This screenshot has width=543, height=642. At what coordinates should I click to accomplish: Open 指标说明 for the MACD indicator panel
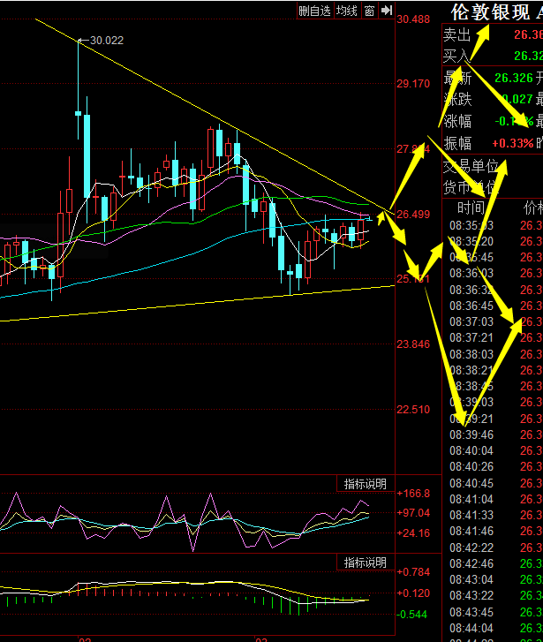[365, 563]
